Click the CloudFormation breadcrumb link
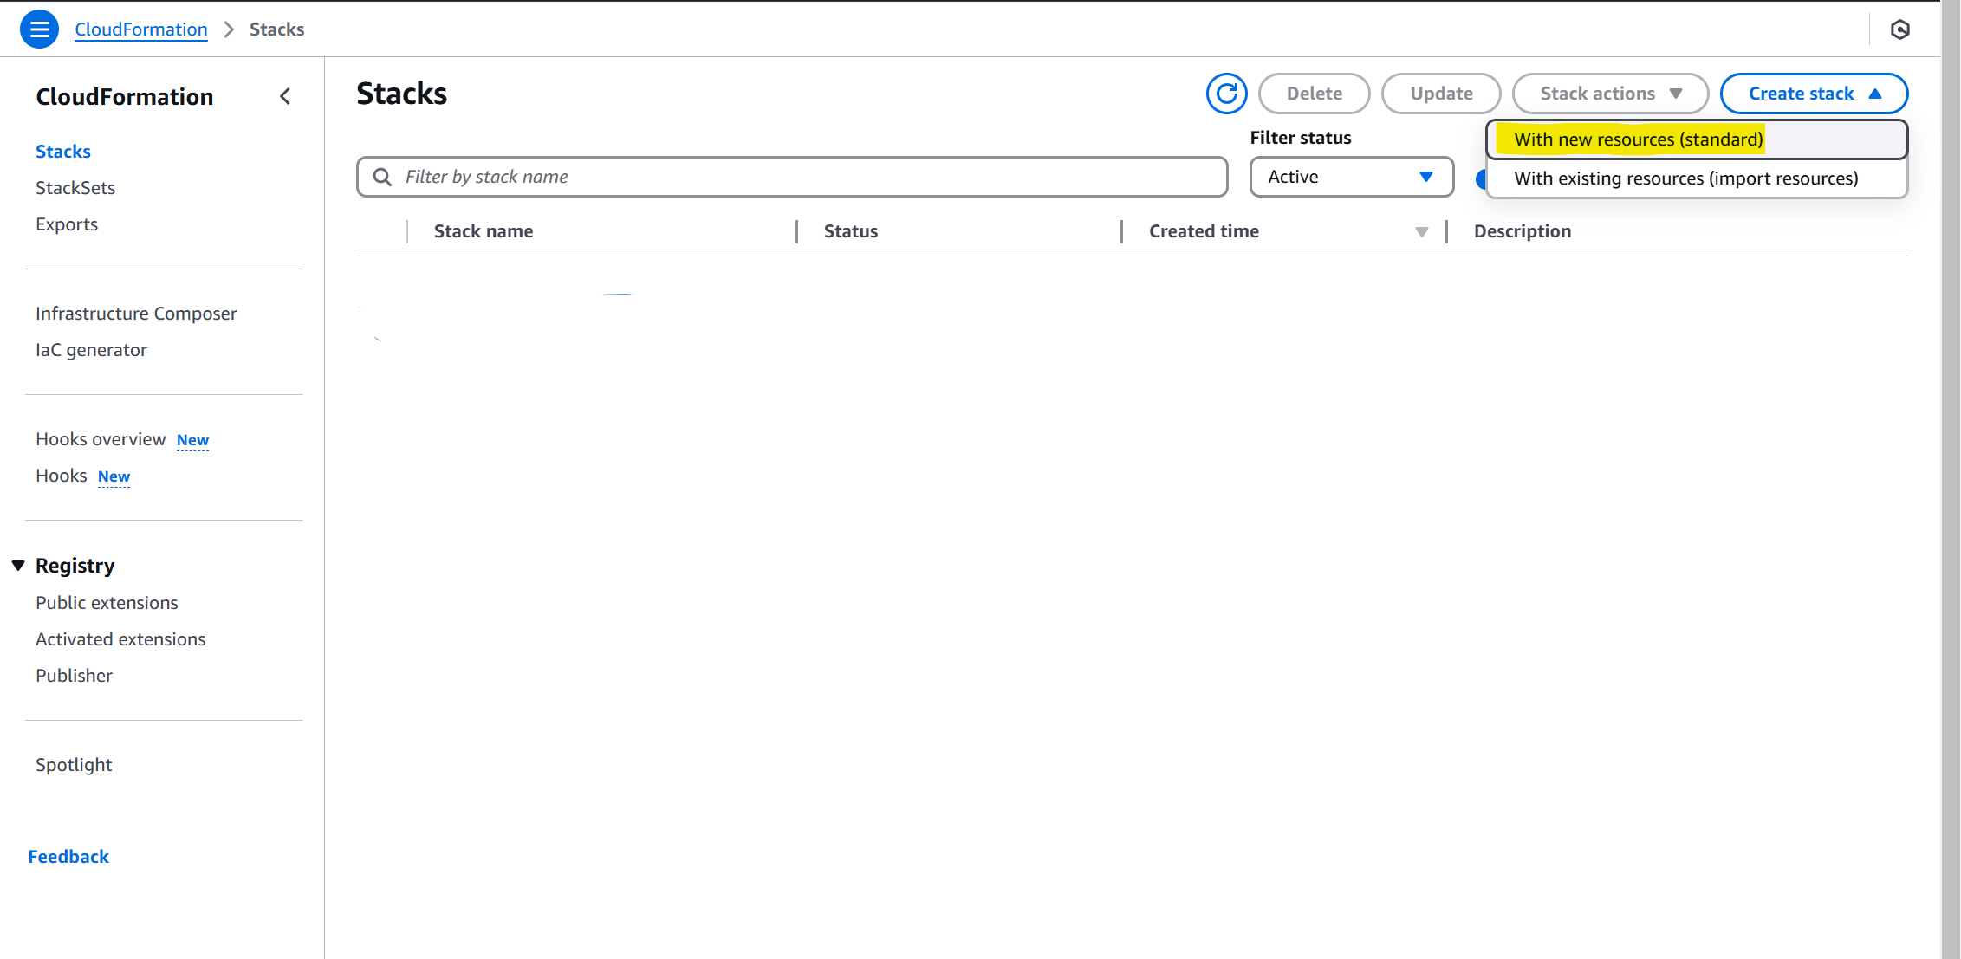 [x=141, y=29]
